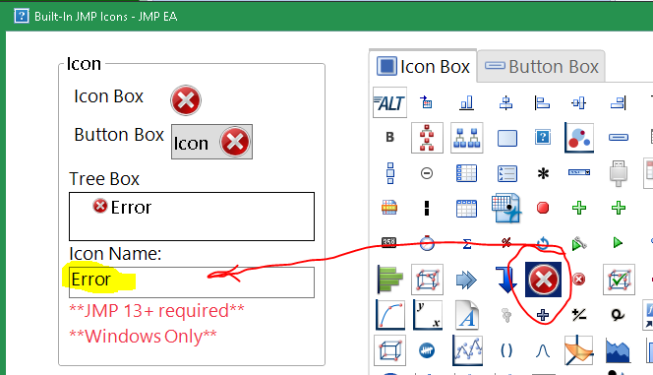
Task: Choose the orange table icon
Action: (389, 207)
